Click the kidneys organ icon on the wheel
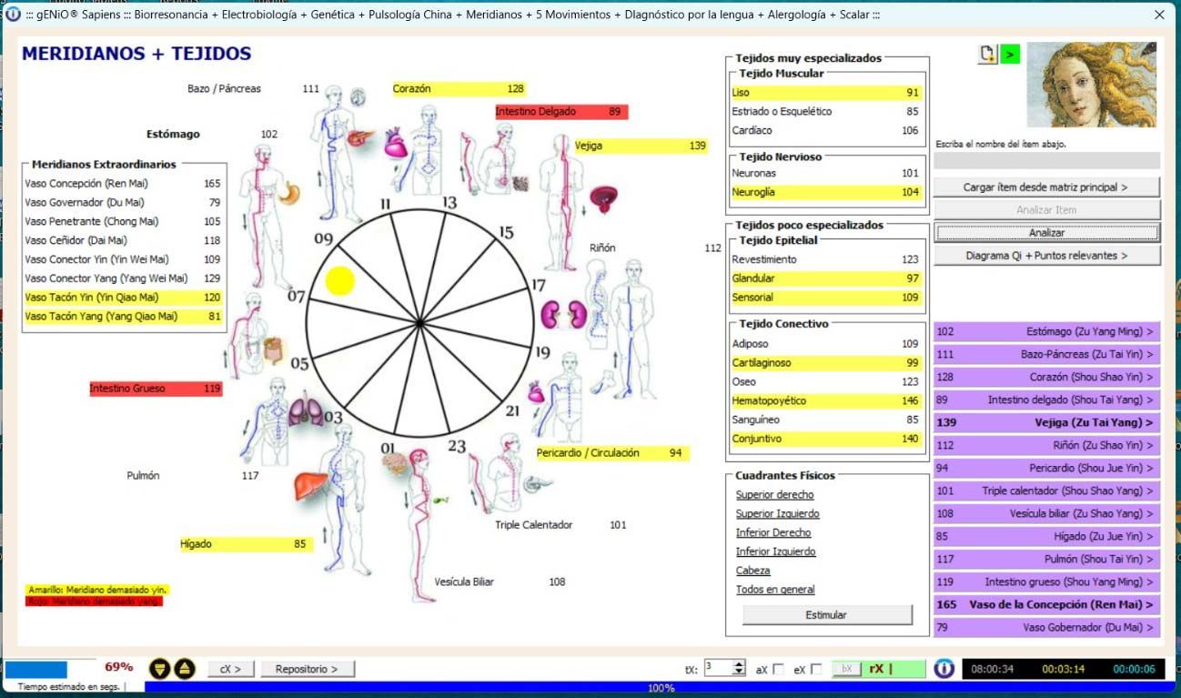This screenshot has width=1181, height=698. [555, 314]
